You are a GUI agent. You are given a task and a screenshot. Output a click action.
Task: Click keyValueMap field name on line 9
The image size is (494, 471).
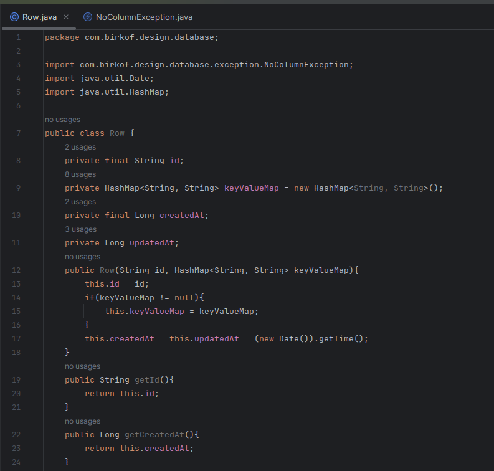252,188
